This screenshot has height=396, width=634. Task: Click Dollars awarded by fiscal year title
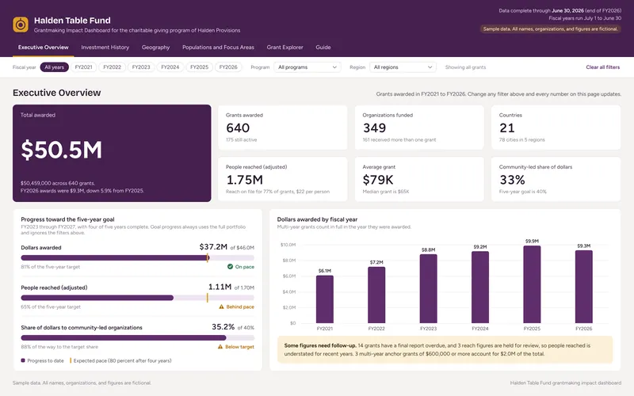(x=318, y=219)
